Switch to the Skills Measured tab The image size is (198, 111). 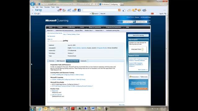[x=61, y=61]
